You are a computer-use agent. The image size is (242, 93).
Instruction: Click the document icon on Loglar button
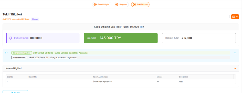tap(12, 92)
